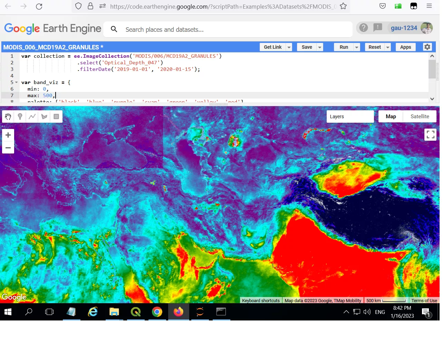Open Chrome from the taskbar
This screenshot has width=442, height=354.
pyautogui.click(x=157, y=312)
